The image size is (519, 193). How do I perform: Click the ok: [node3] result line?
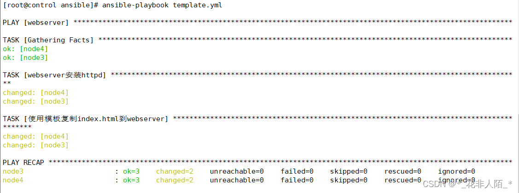tap(25, 58)
